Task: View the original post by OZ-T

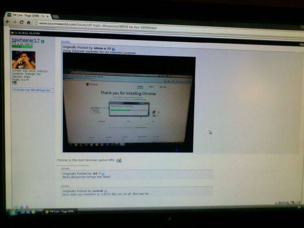Action: click(103, 174)
